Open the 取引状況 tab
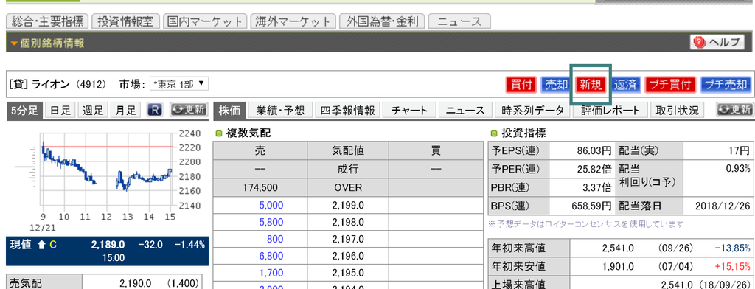This screenshot has height=289, width=755. tap(677, 111)
